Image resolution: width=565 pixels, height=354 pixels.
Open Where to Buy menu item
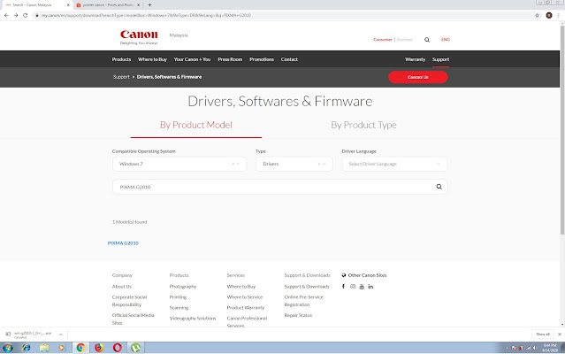152,59
